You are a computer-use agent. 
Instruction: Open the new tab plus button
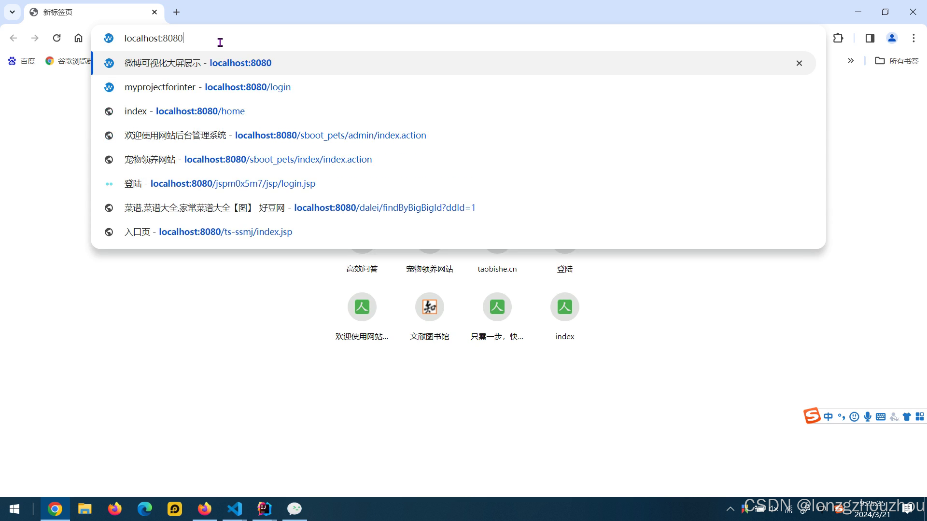tap(176, 12)
